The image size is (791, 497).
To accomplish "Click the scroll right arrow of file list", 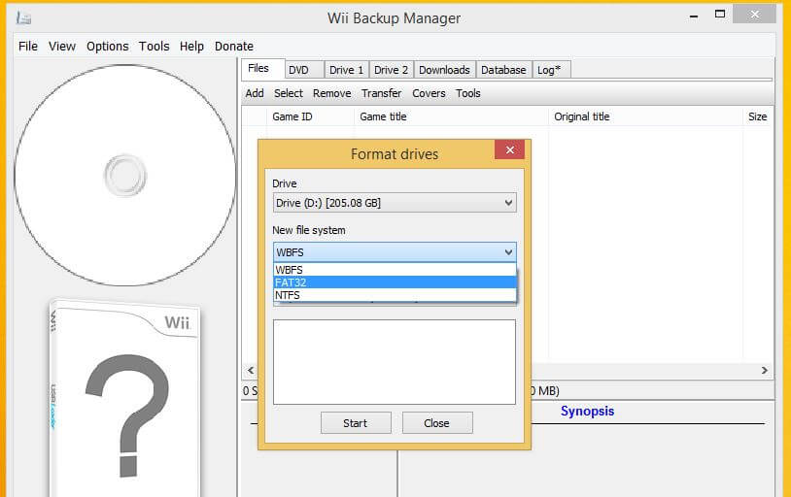I will tap(764, 370).
